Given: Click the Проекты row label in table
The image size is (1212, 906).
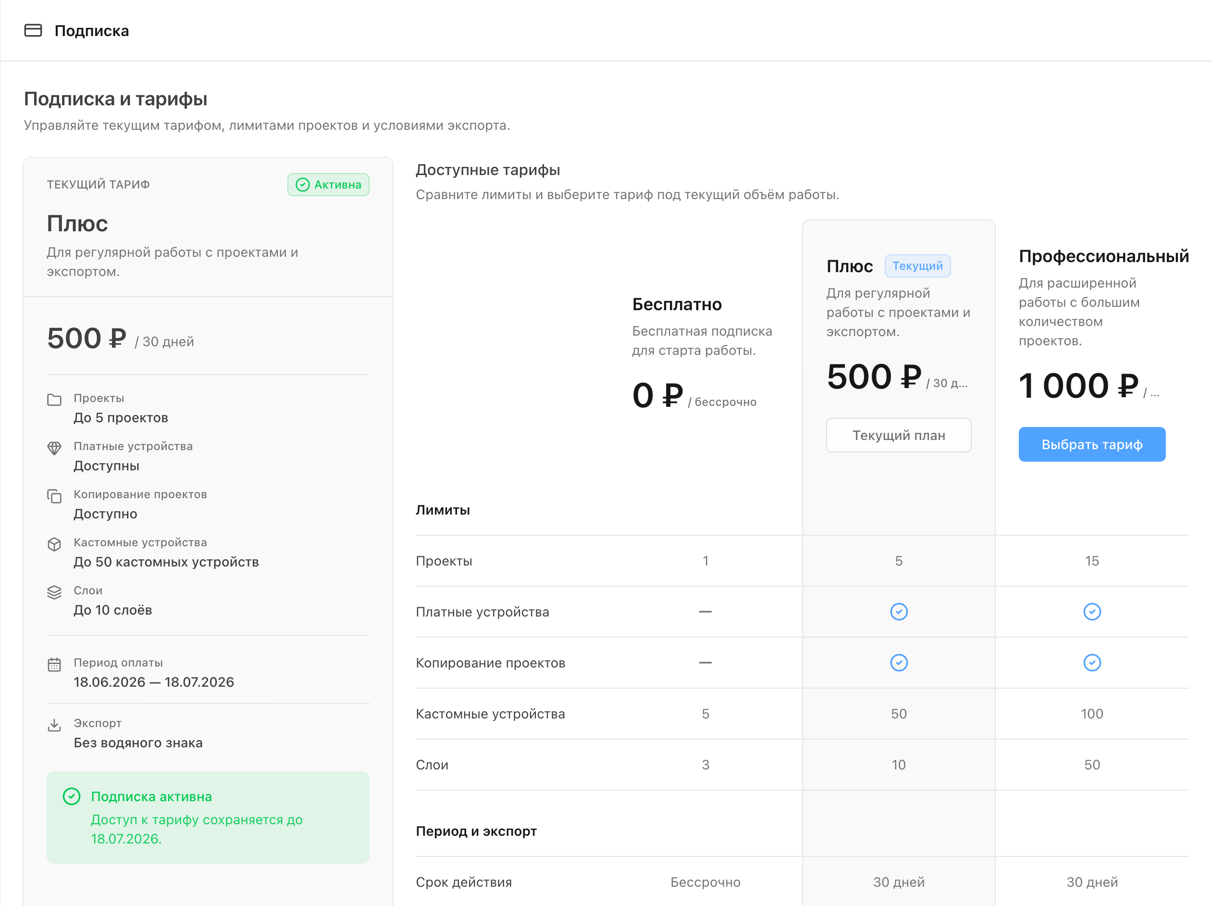Looking at the screenshot, I should tap(444, 561).
